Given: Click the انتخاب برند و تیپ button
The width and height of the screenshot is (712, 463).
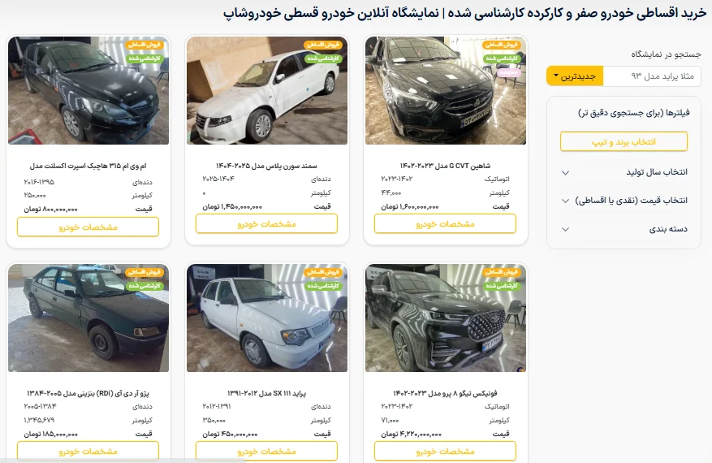Looking at the screenshot, I should [624, 142].
